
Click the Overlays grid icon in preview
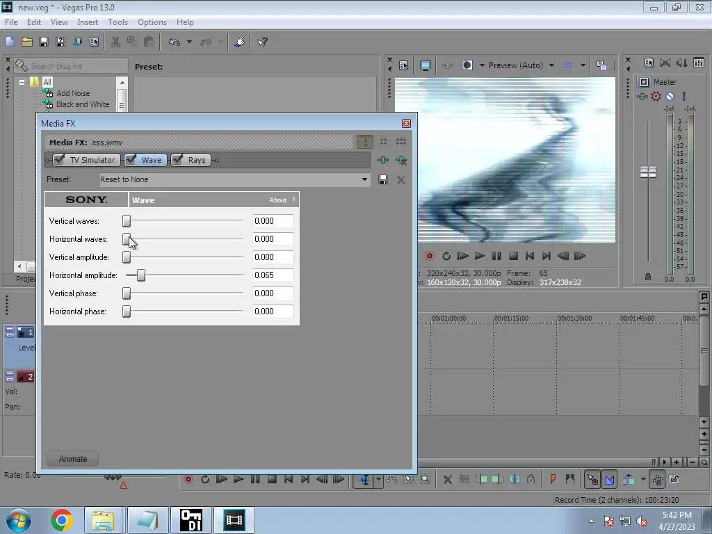[568, 65]
